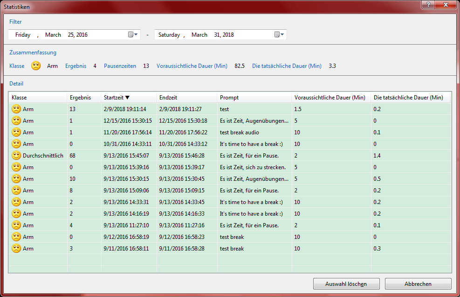Select weekday Saturday in the end date field

click(x=169, y=35)
